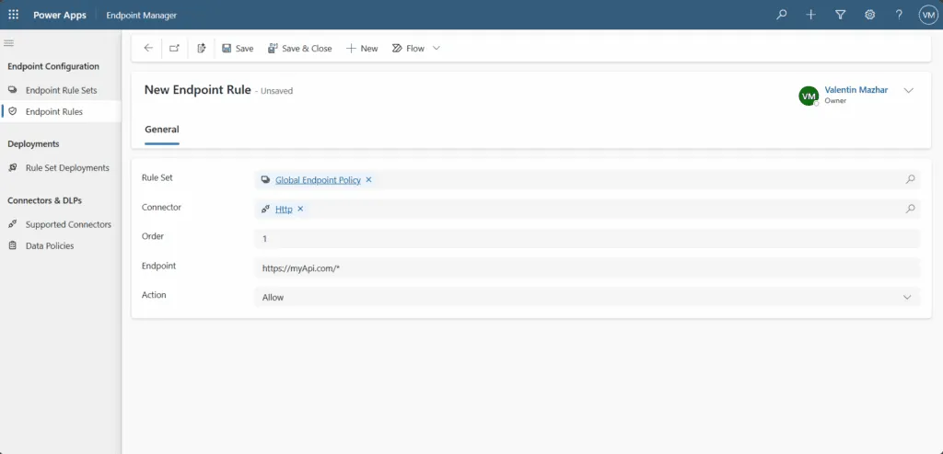Screen dimensions: 943x454
Task: Open the Http connector link
Action: (x=284, y=209)
